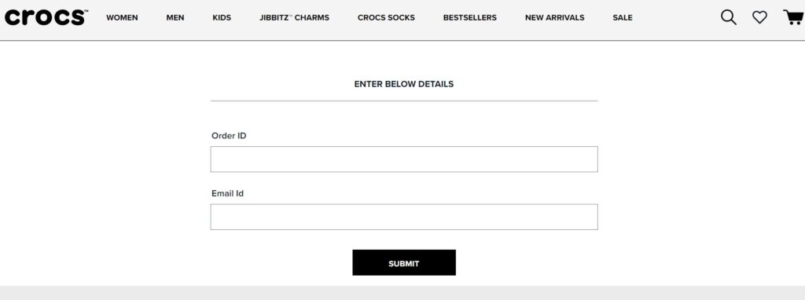The width and height of the screenshot is (805, 300).
Task: Open the MEN menu
Action: [x=175, y=17]
